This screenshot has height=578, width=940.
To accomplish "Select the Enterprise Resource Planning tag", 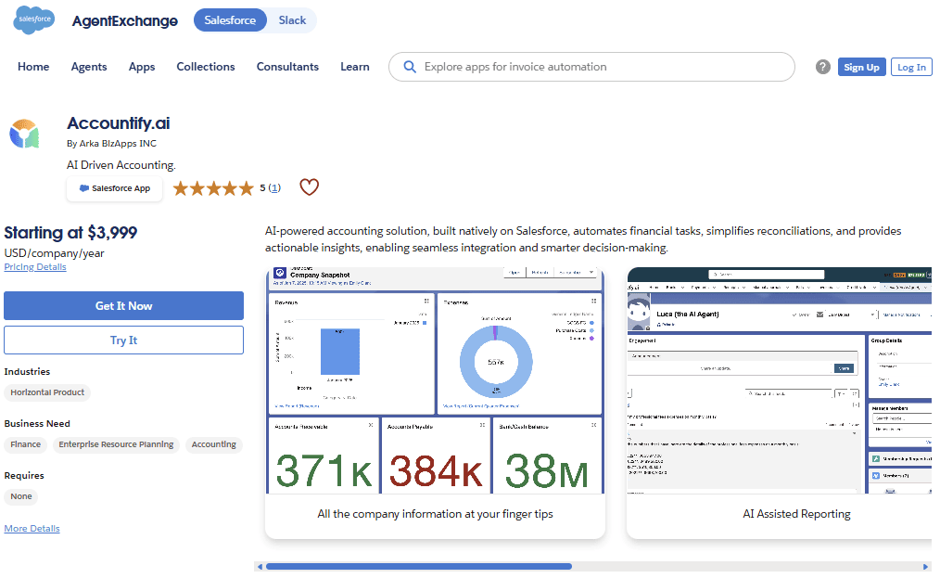I will click(116, 444).
